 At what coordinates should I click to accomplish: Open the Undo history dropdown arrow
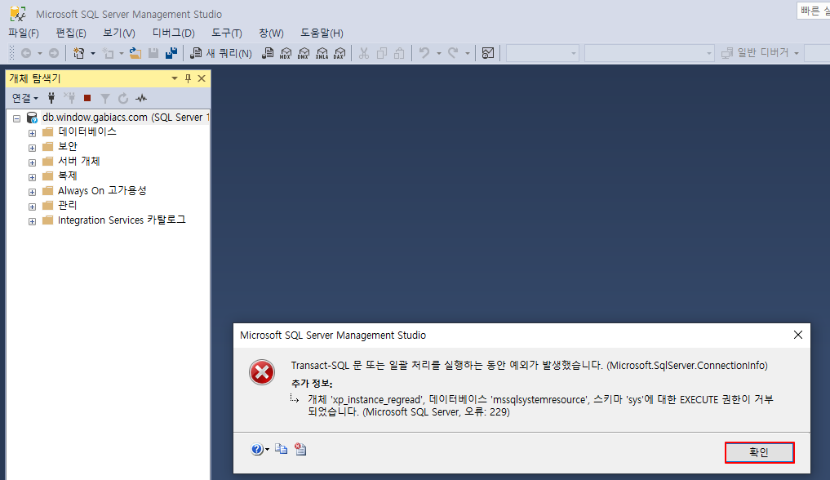[439, 53]
